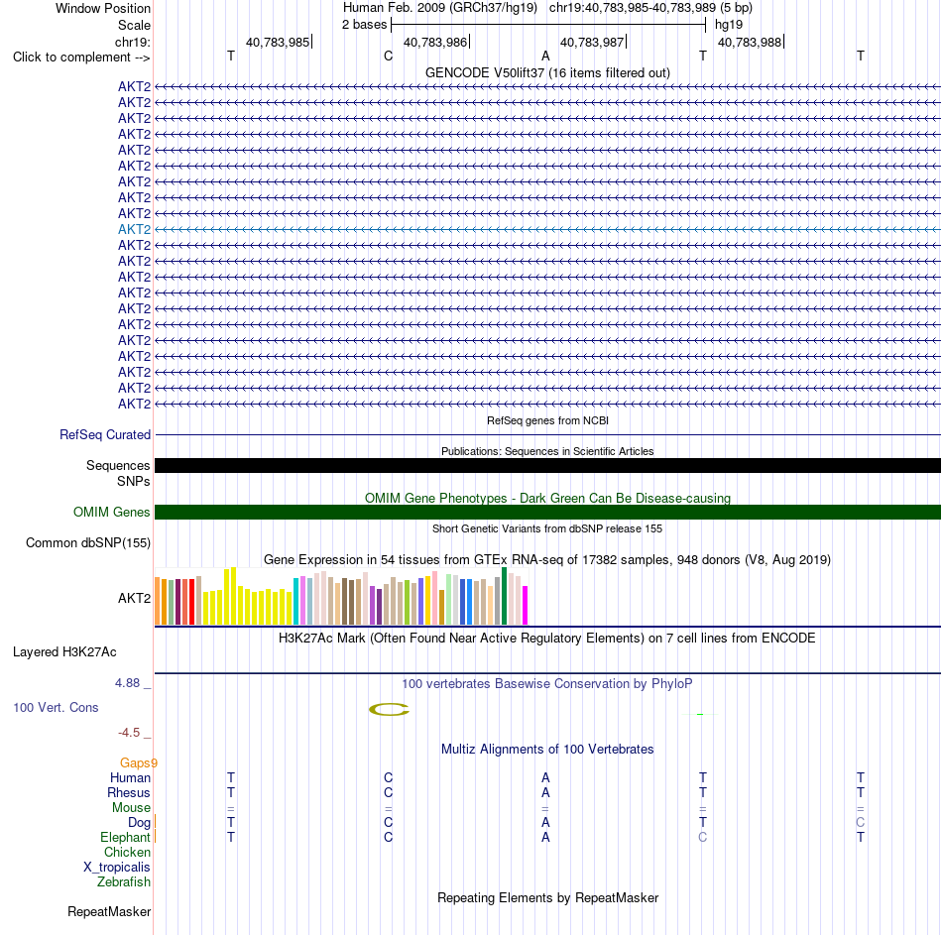Click position marker 40,783,986

pos(435,42)
